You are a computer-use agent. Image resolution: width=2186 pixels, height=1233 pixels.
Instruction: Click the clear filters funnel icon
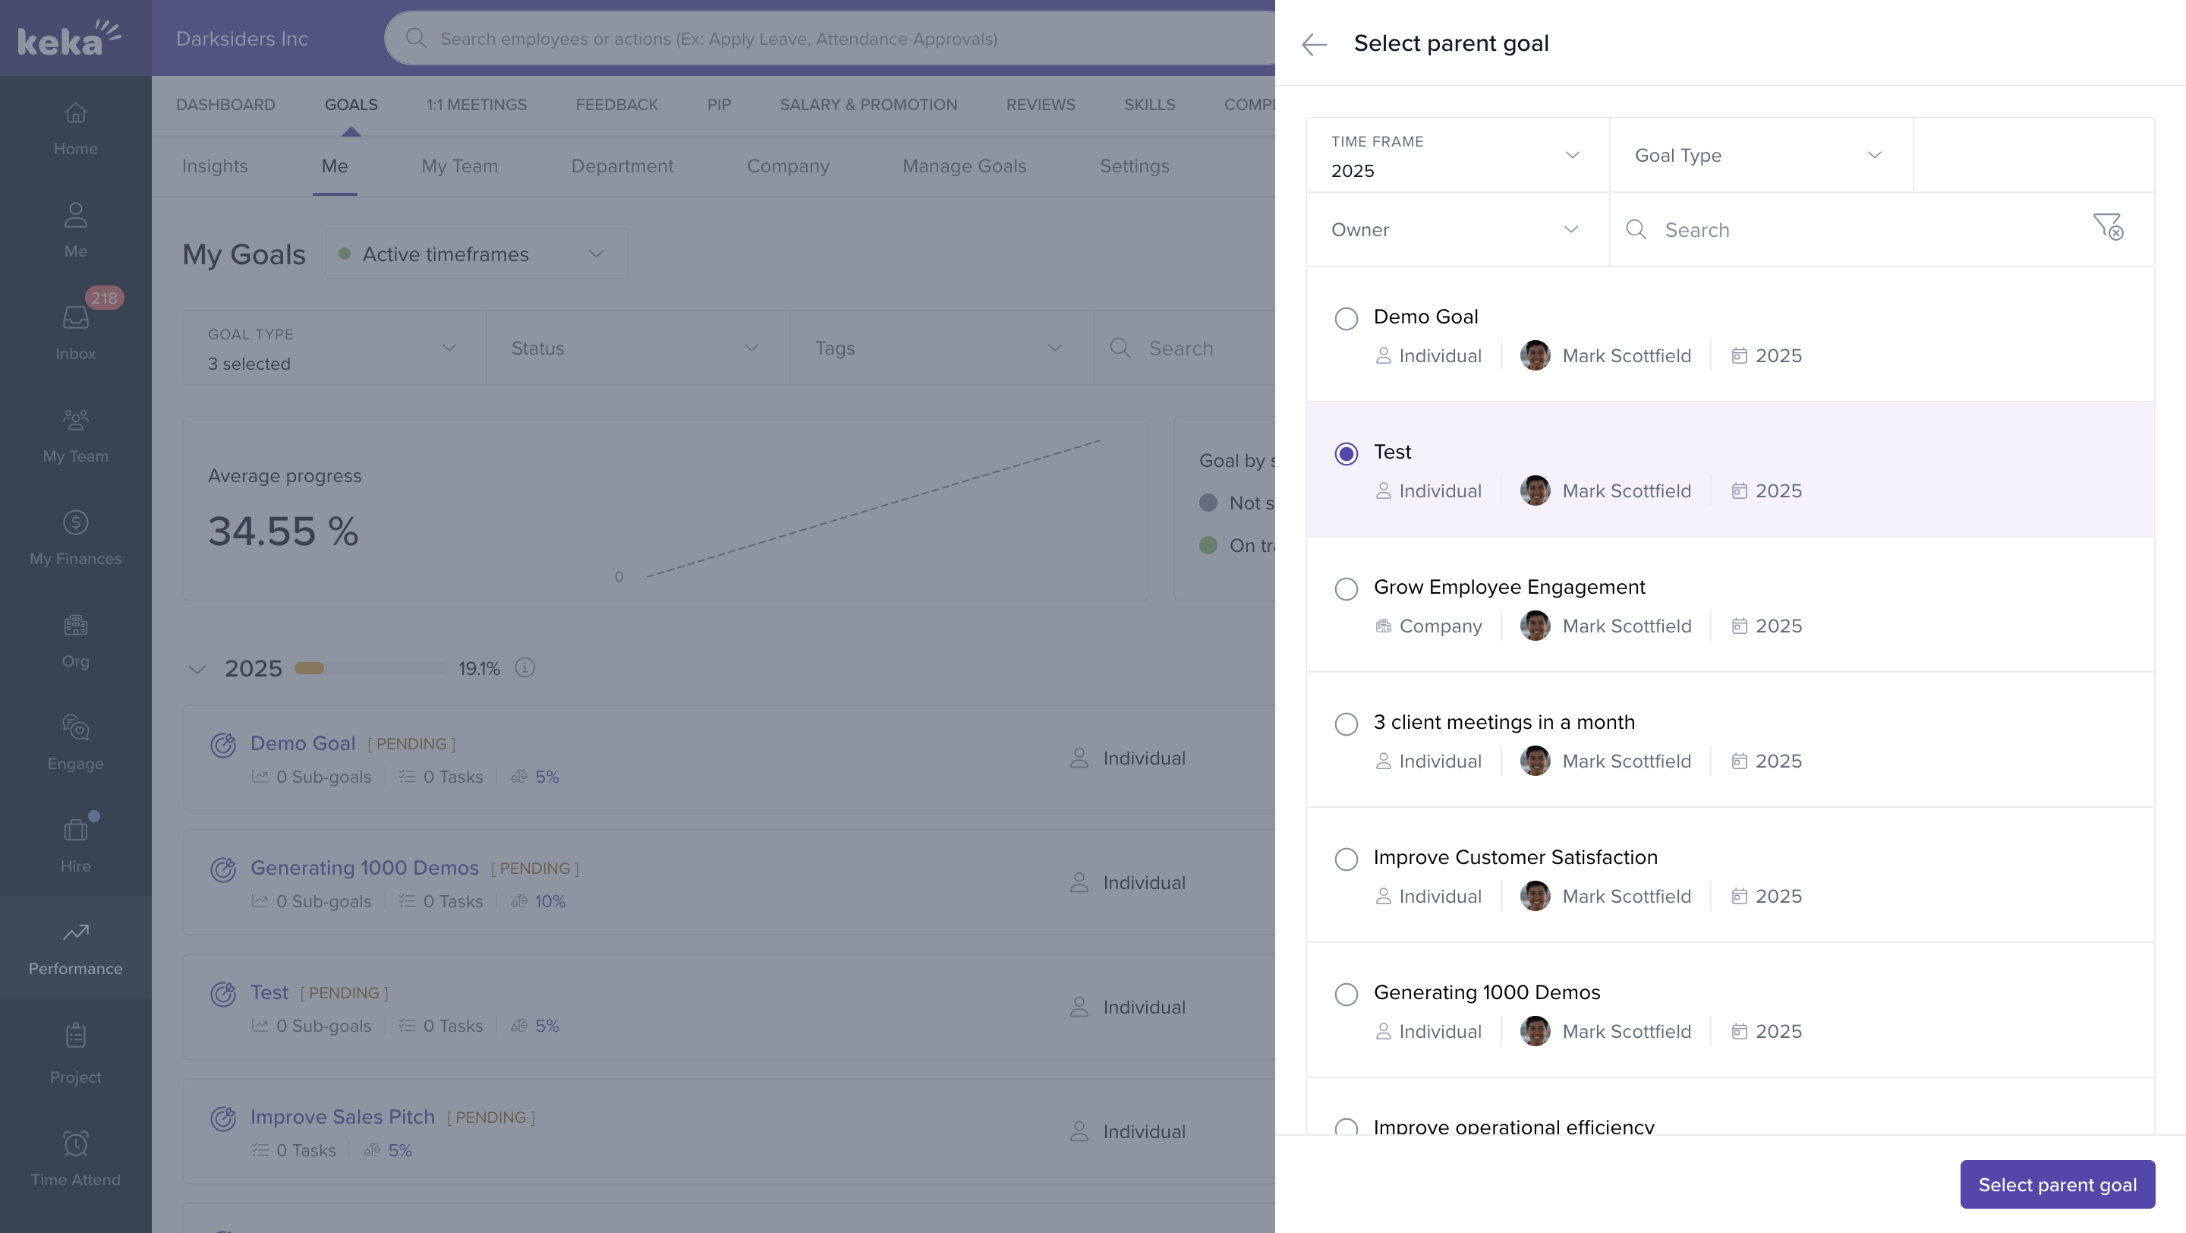[x=2108, y=226]
